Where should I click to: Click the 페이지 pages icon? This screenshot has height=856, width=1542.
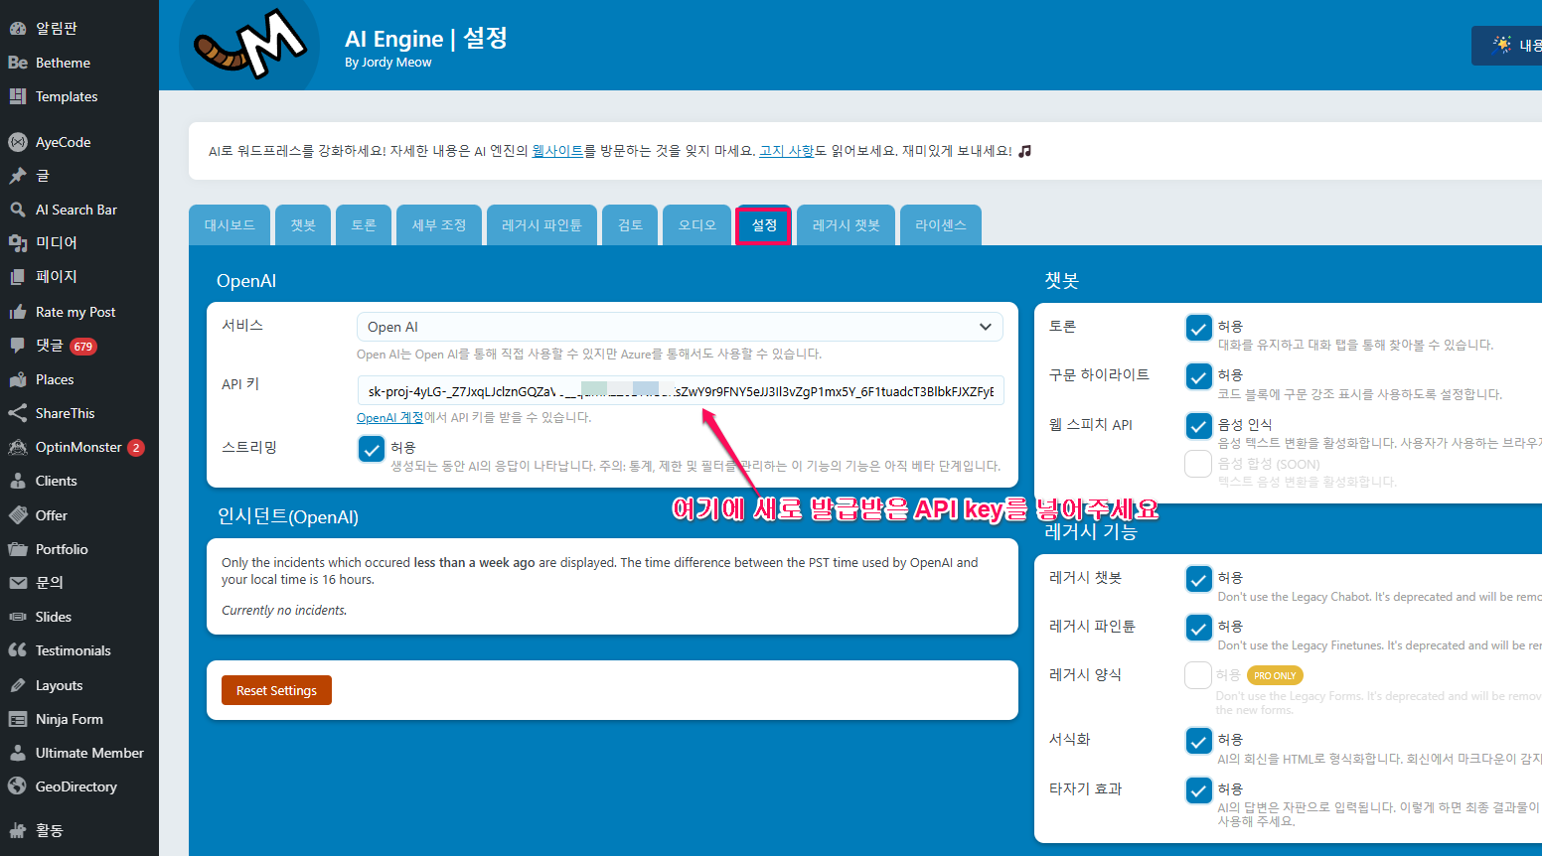(18, 277)
